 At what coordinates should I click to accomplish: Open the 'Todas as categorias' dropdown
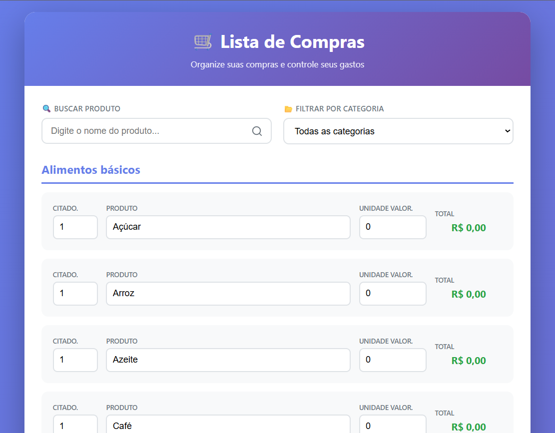398,131
